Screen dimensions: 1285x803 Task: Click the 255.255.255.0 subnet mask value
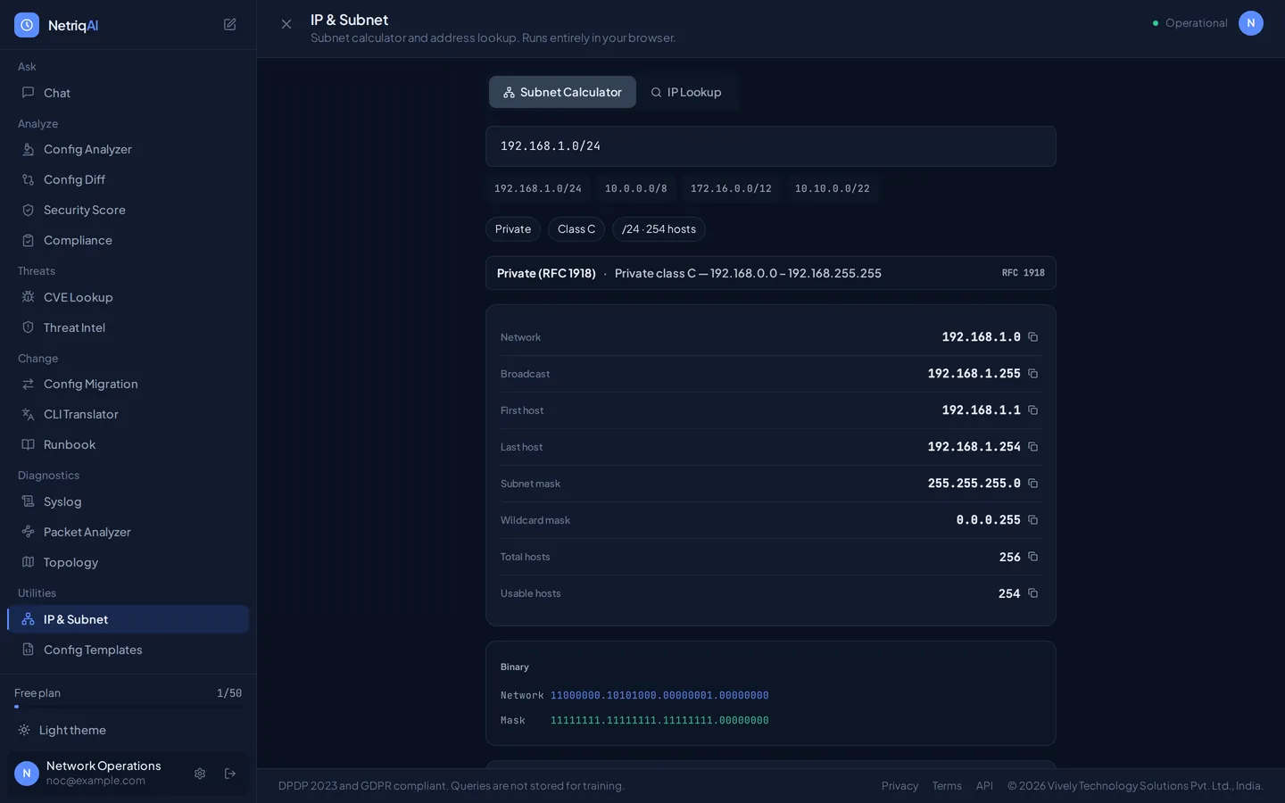click(x=974, y=484)
